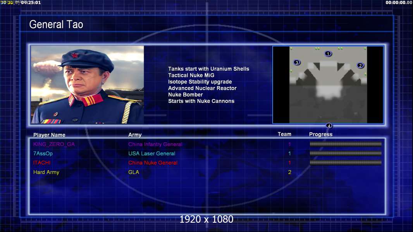Click 'Isotope Stability upgrade' text
This screenshot has height=232, width=413.
200,82
